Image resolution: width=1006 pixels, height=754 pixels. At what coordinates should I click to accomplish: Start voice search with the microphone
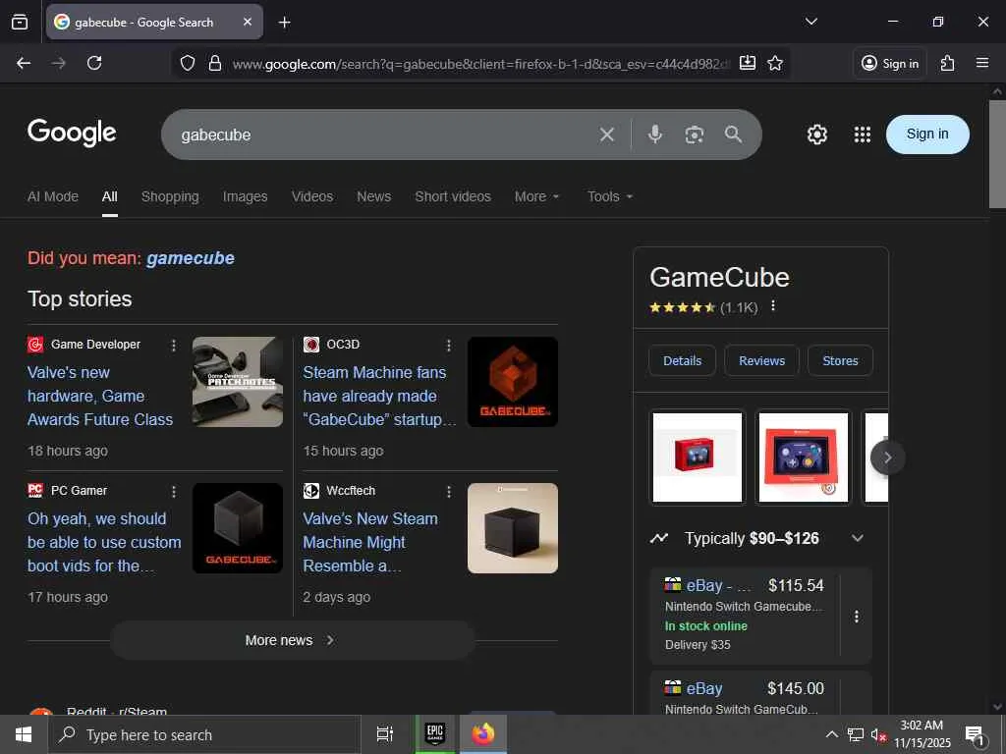click(x=655, y=134)
